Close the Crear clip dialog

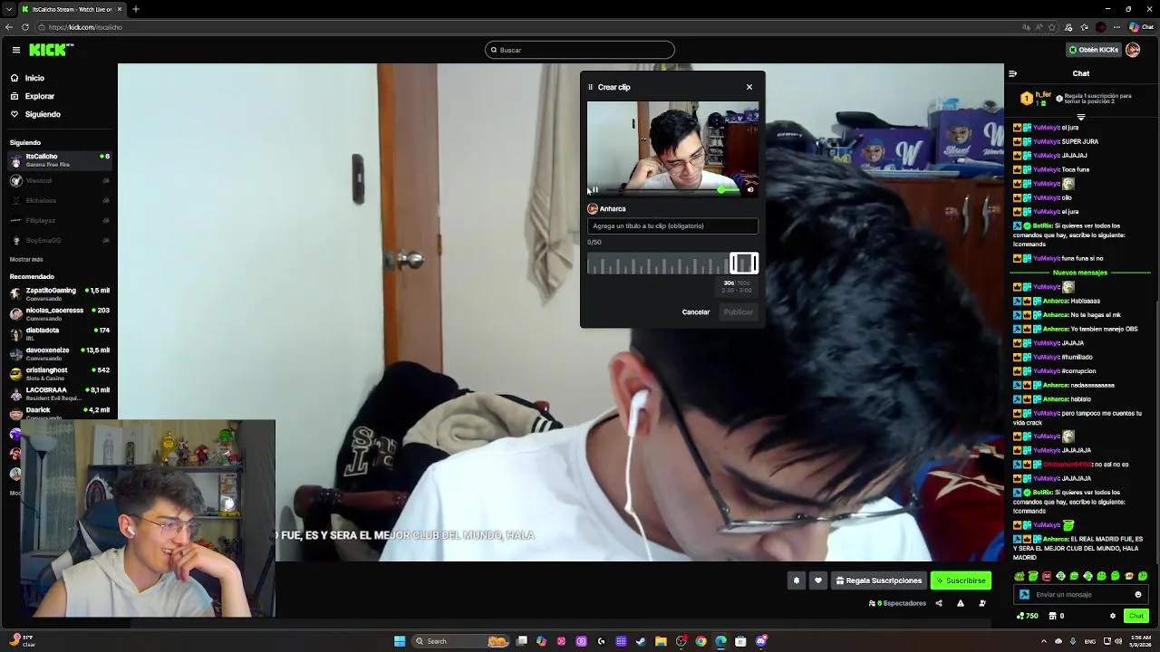pos(749,87)
